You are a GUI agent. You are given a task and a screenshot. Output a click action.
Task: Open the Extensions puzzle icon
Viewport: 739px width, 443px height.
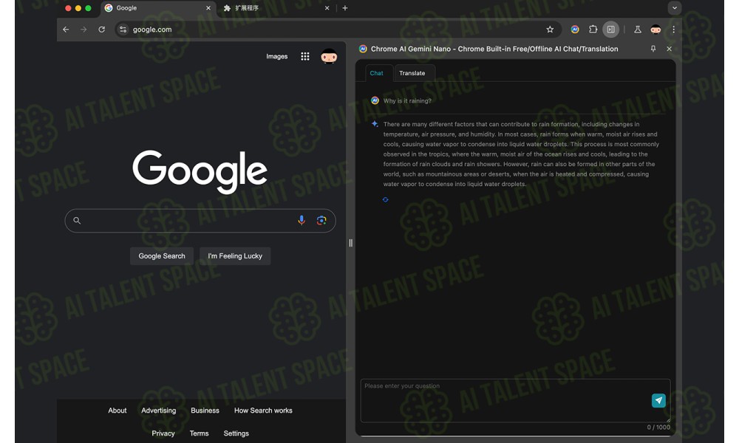point(593,30)
